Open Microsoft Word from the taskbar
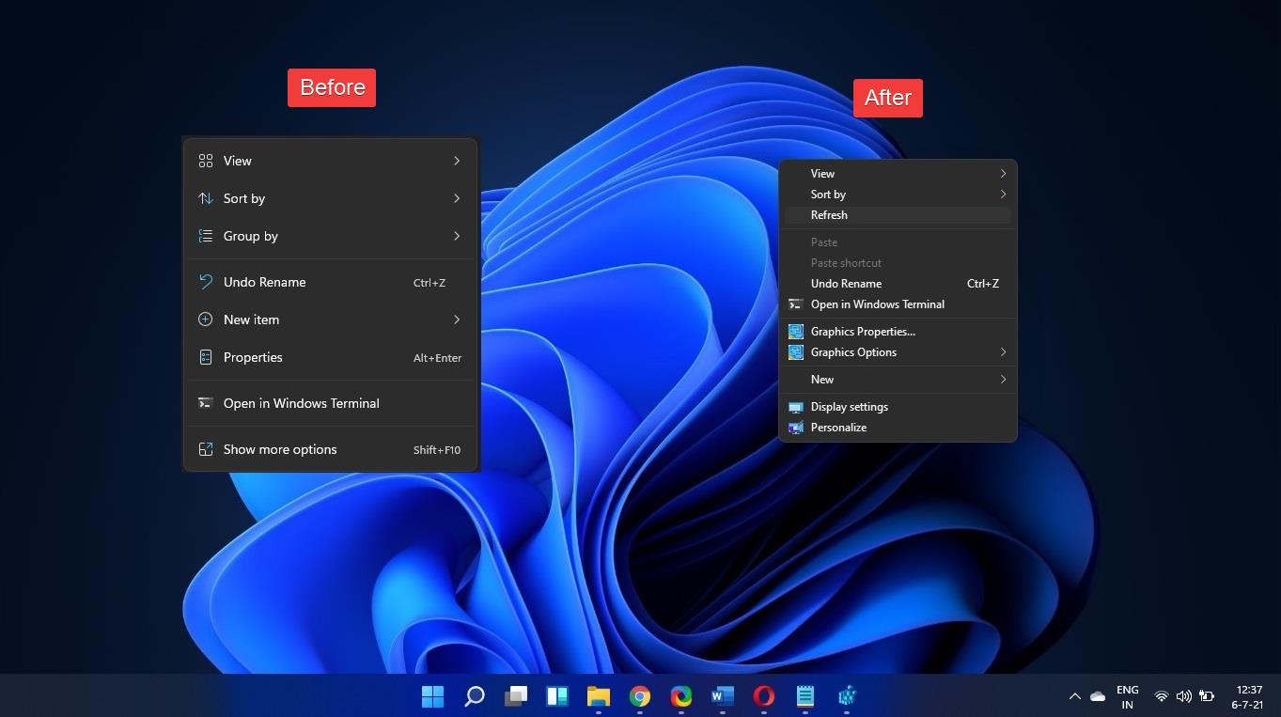Viewport: 1281px width, 717px height. [722, 696]
